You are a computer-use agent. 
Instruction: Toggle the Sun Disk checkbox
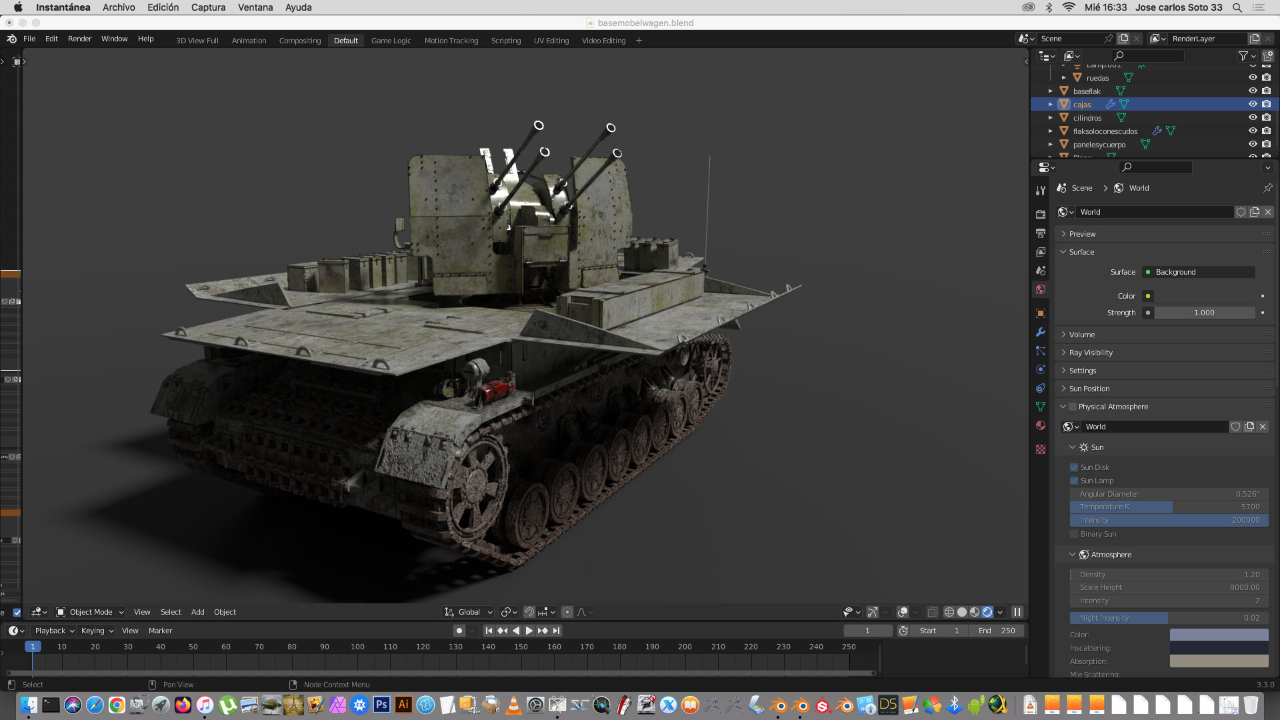[x=1074, y=467]
